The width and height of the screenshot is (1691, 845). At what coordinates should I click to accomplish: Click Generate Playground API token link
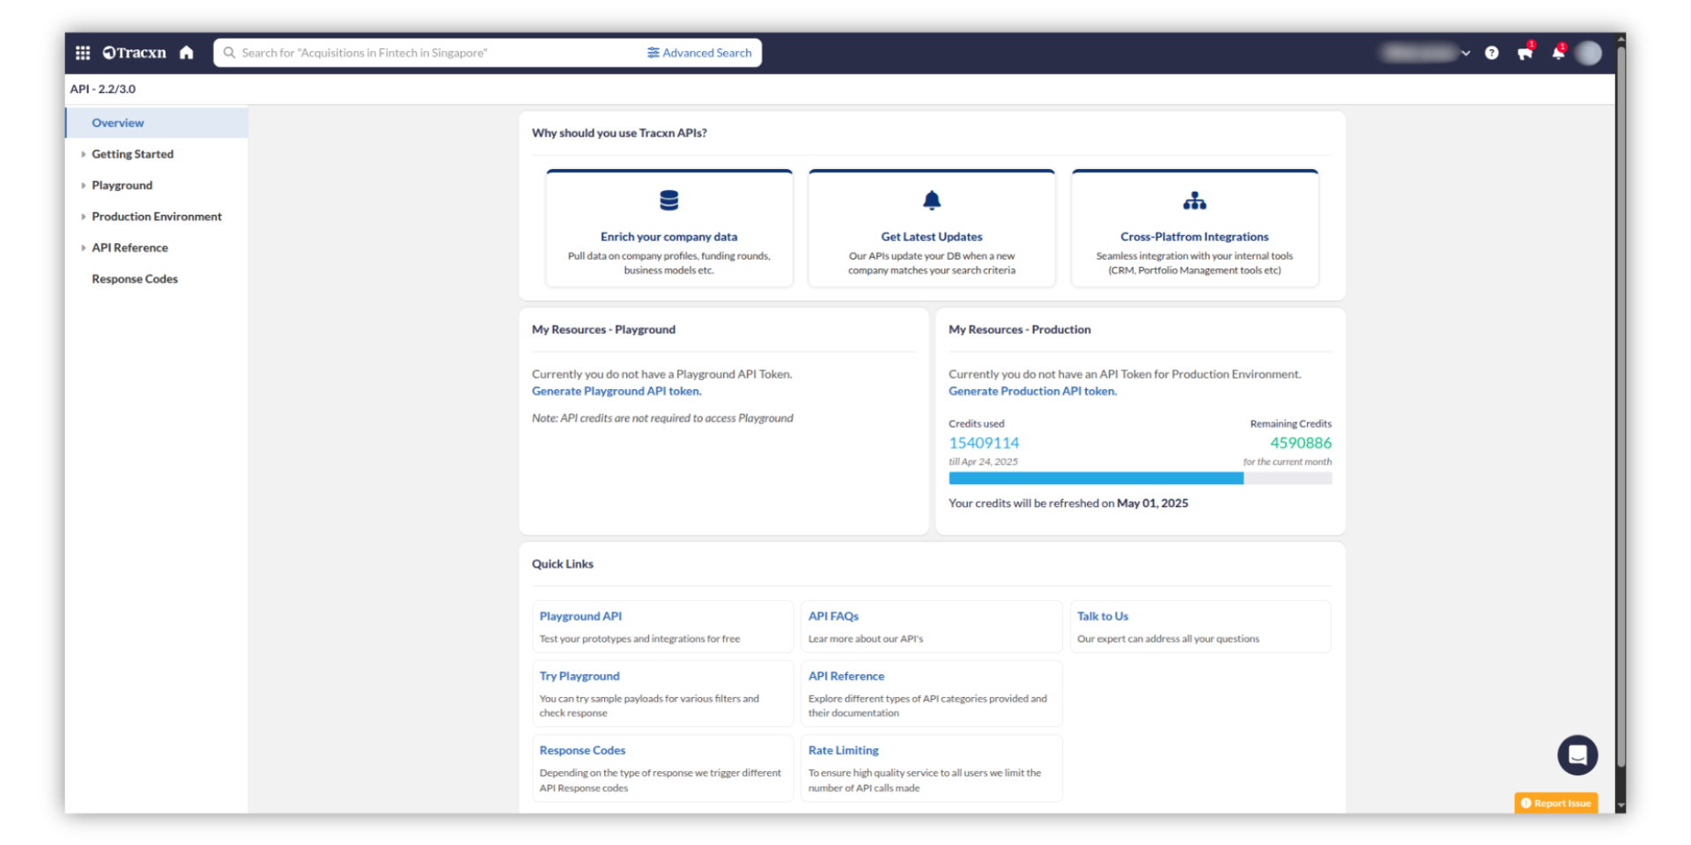tap(617, 392)
